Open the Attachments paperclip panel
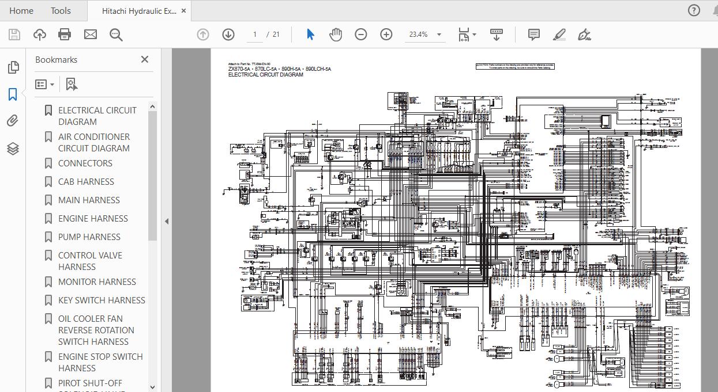The width and height of the screenshot is (718, 392). click(x=13, y=121)
